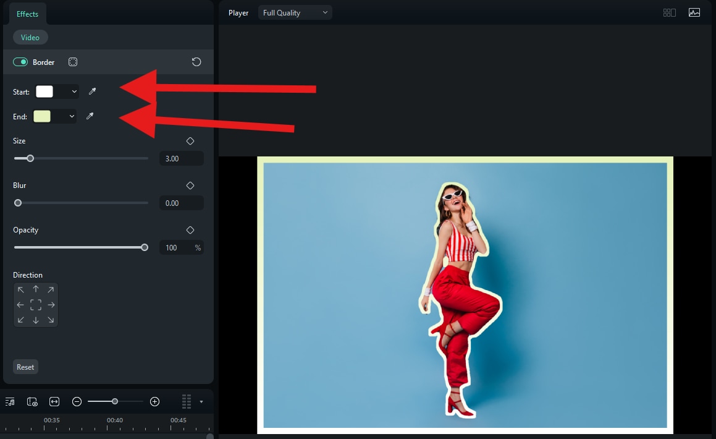Set direction to down-right arrow

click(51, 320)
